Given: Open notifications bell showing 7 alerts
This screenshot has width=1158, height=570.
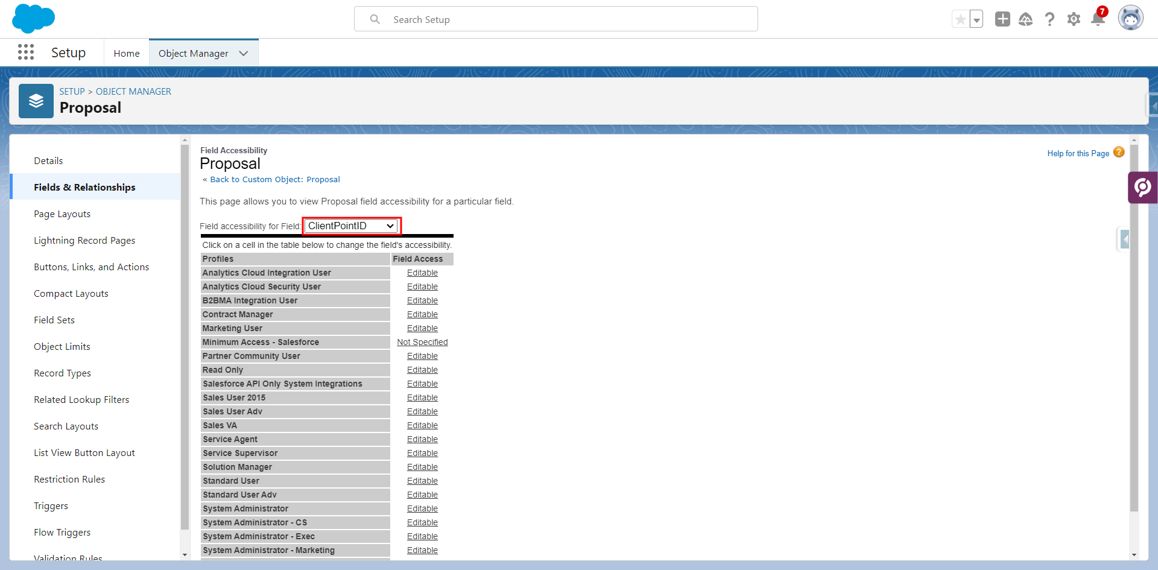Looking at the screenshot, I should pos(1097,19).
